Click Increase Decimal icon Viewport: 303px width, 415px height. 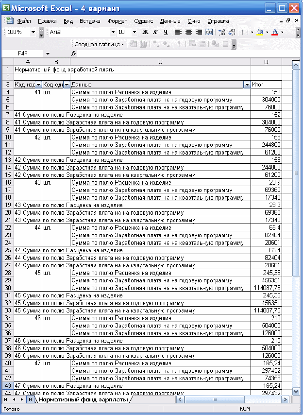click(x=222, y=32)
